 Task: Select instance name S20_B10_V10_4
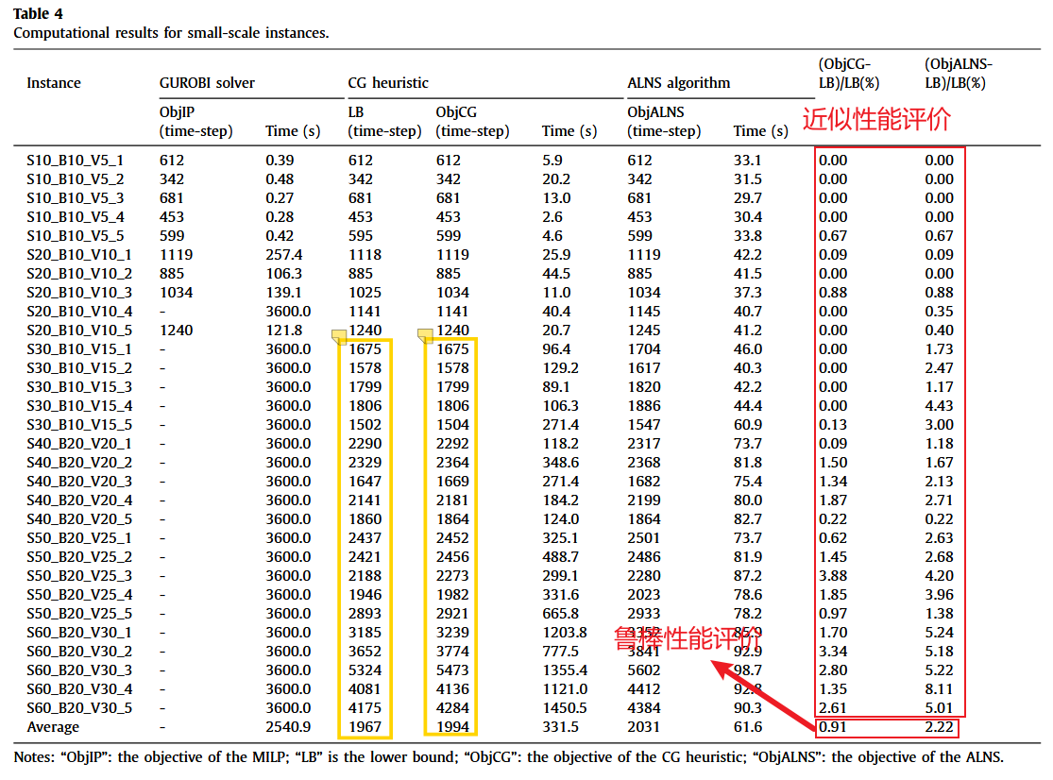point(79,312)
